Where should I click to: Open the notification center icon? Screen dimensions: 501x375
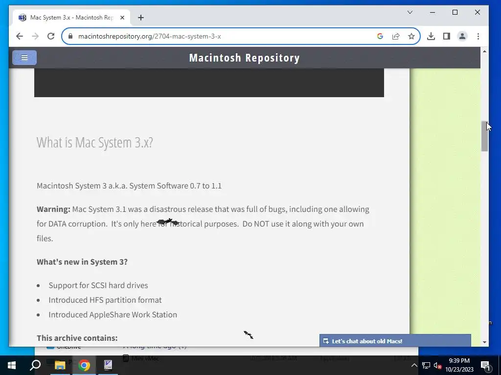tap(485, 366)
